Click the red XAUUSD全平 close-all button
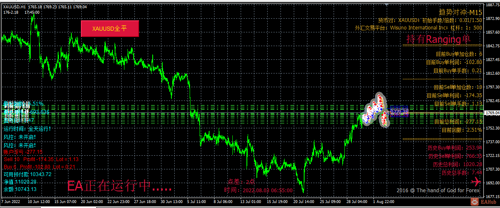Screen dimensions: 500x208 point(110,29)
